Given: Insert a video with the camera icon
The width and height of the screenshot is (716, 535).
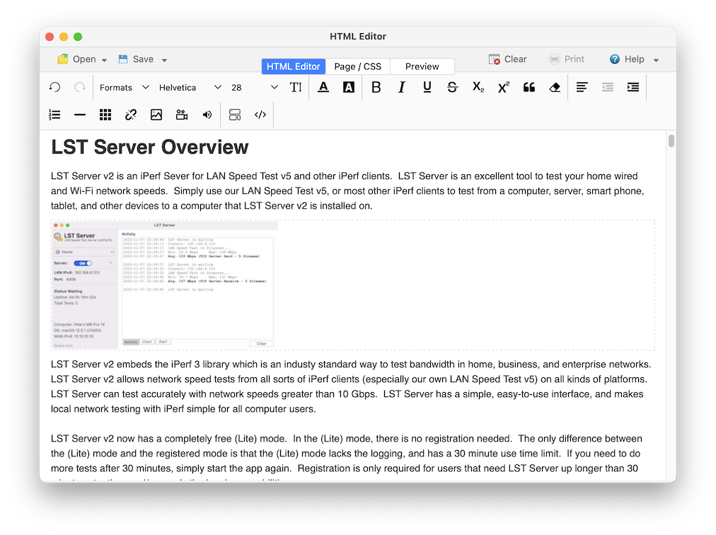Looking at the screenshot, I should 182,115.
